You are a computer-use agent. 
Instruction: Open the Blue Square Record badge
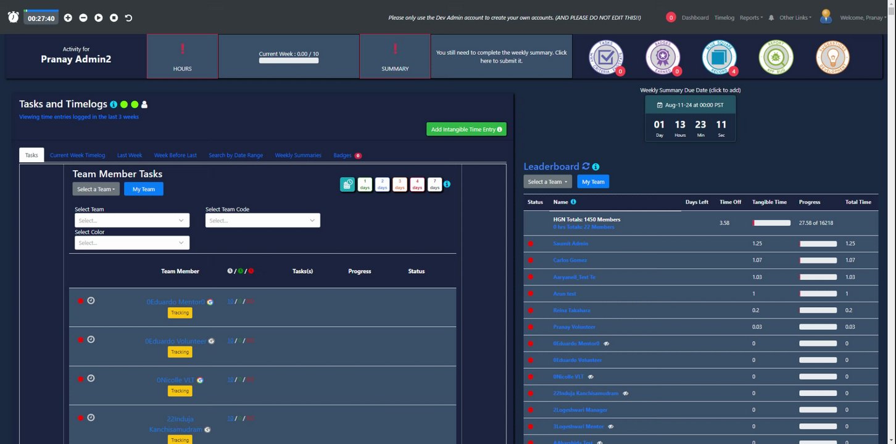click(720, 57)
